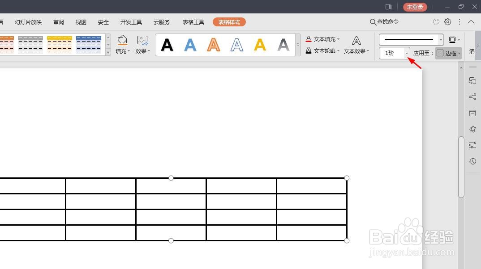Image resolution: width=481 pixels, height=269 pixels.
Task: Collapse the ribbon with the caret
Action: tap(471, 22)
